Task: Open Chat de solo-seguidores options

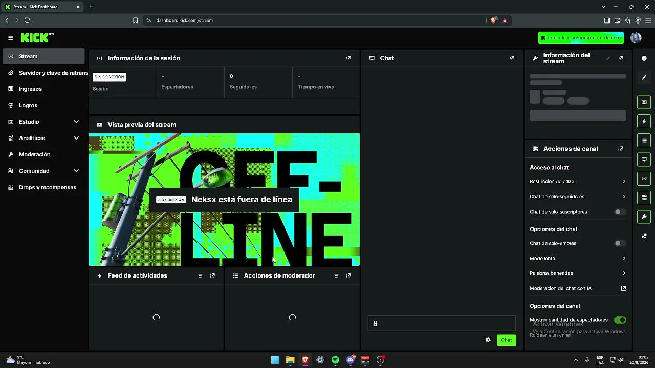Action: (578, 197)
